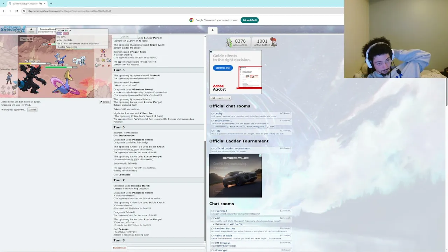448x252 pixels.
Task: Click 'Cresselia used Helping Hand!' log line
Action: point(132,186)
